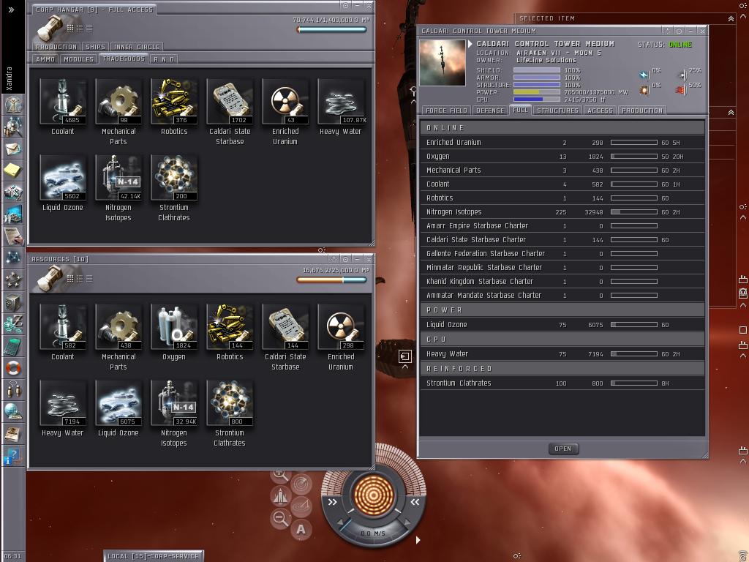Open the Access tab of control tower
This screenshot has height=562, width=749.
pos(600,110)
